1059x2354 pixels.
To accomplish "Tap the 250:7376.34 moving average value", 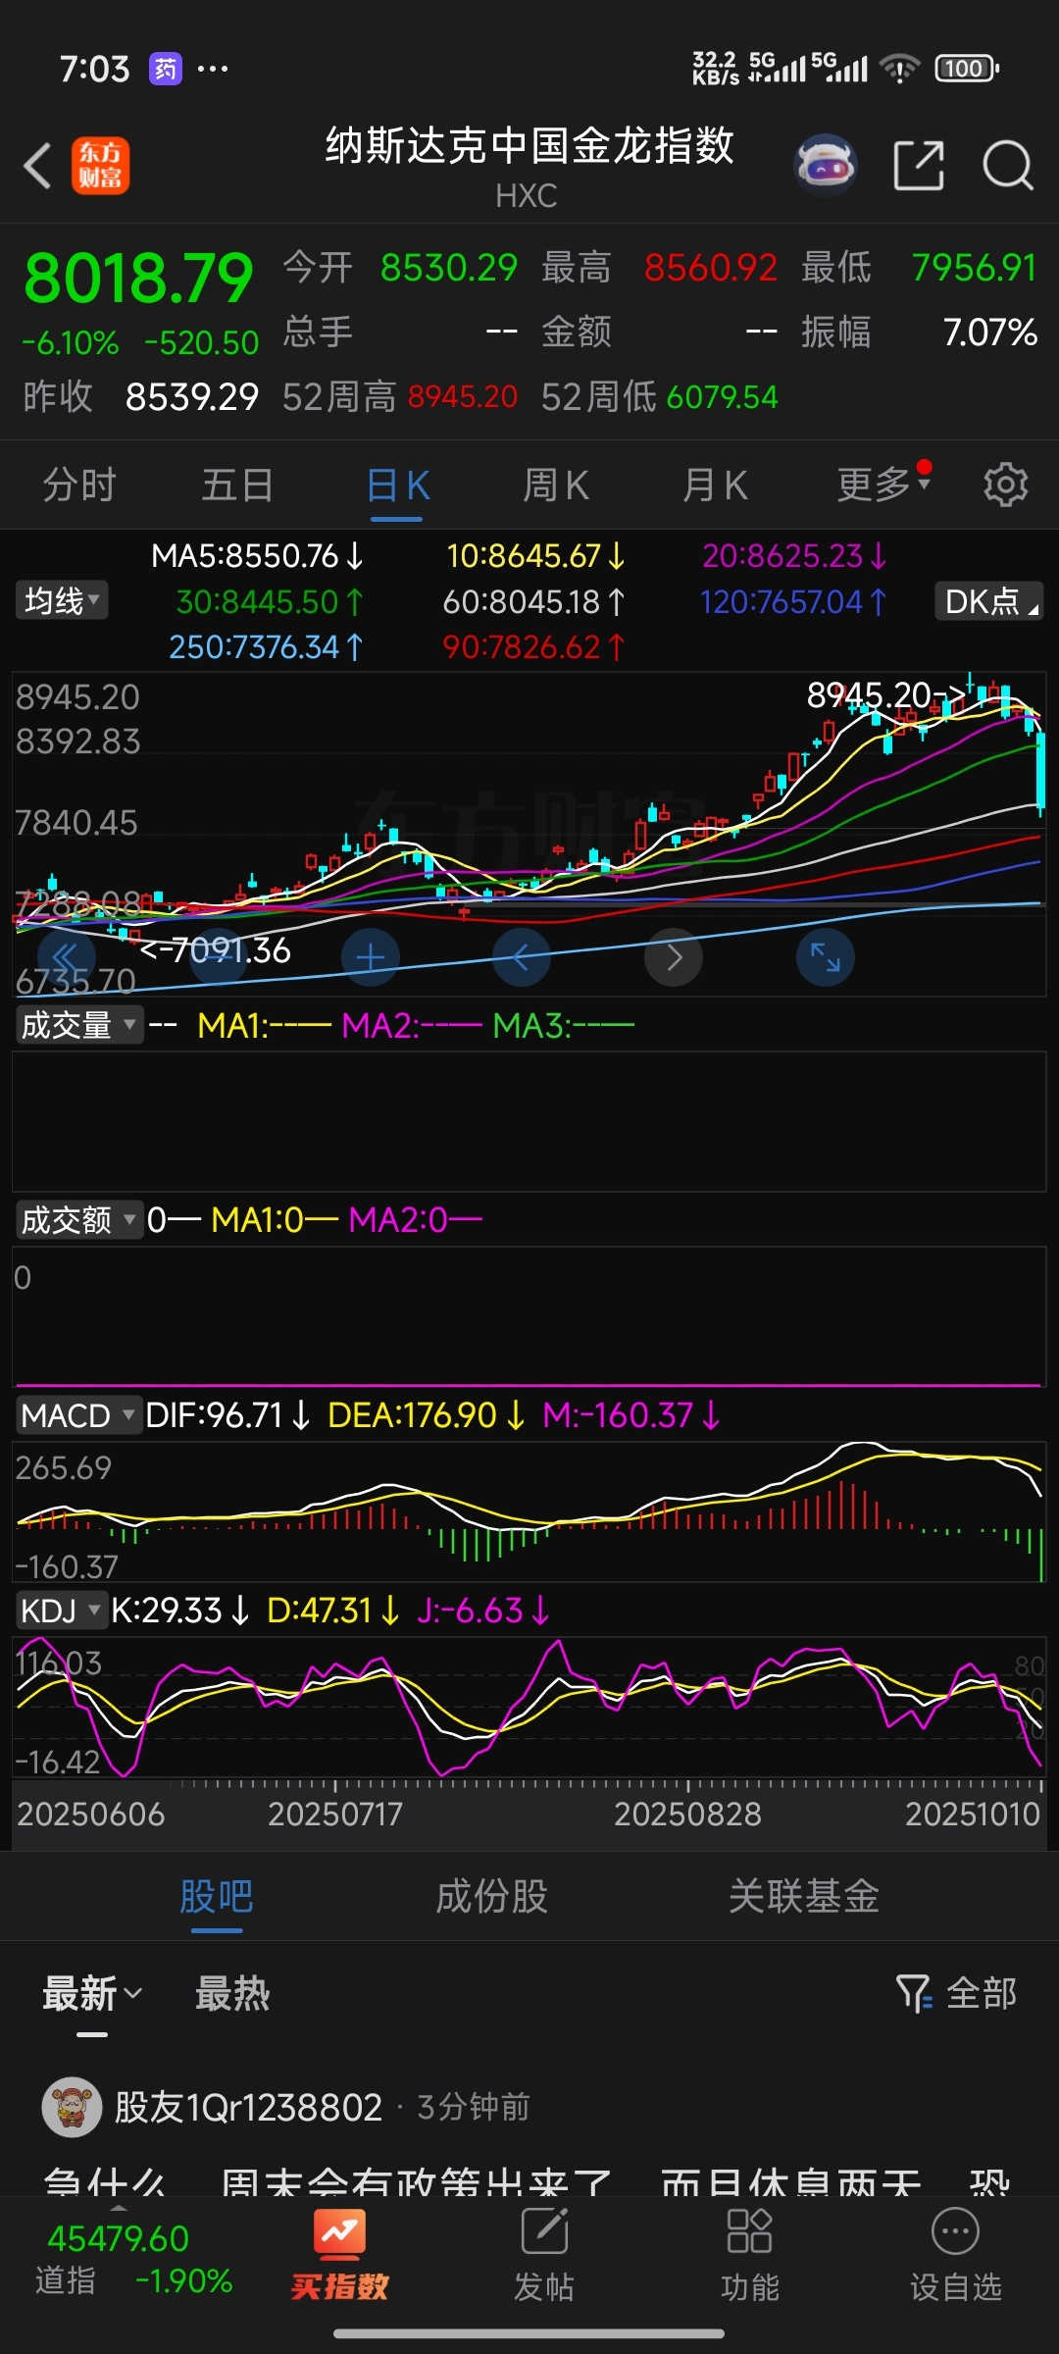I will click(x=266, y=646).
